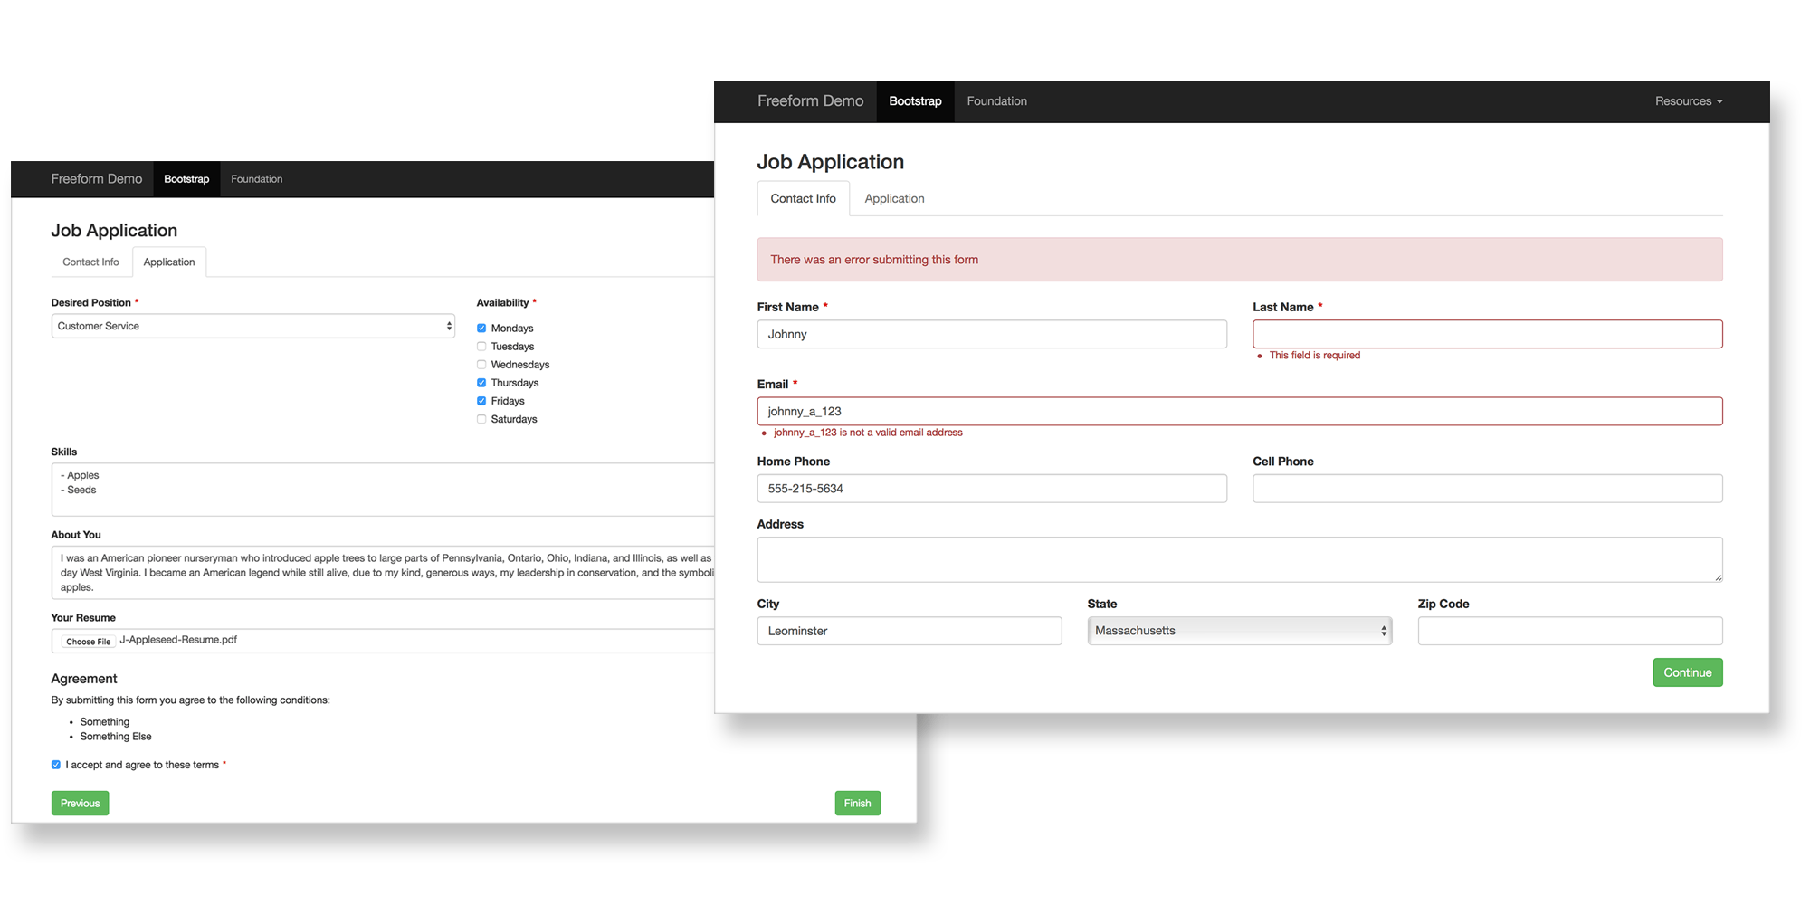
Task: Click the About You text area
Action: (x=383, y=573)
